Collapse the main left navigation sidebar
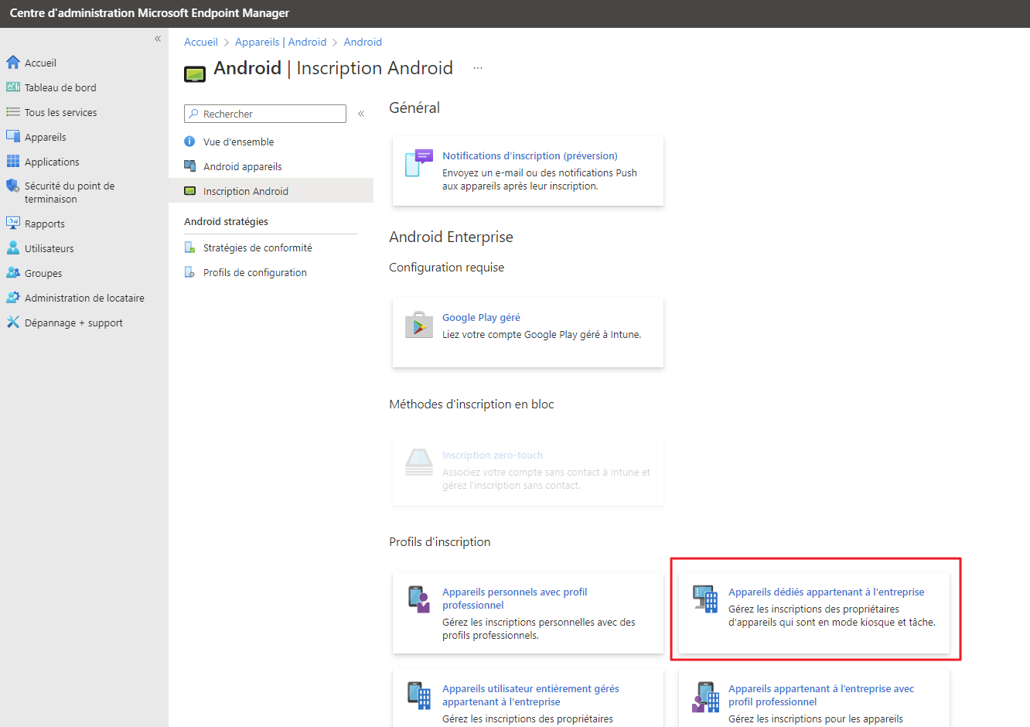Image resolution: width=1030 pixels, height=727 pixels. pyautogui.click(x=158, y=39)
